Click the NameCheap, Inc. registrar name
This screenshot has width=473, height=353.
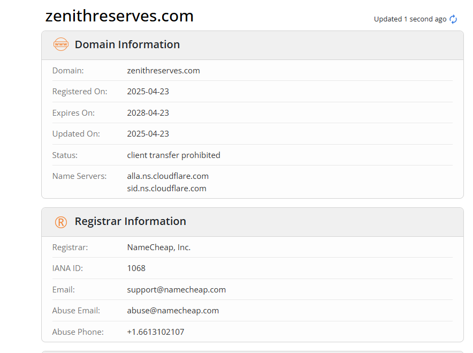[158, 247]
